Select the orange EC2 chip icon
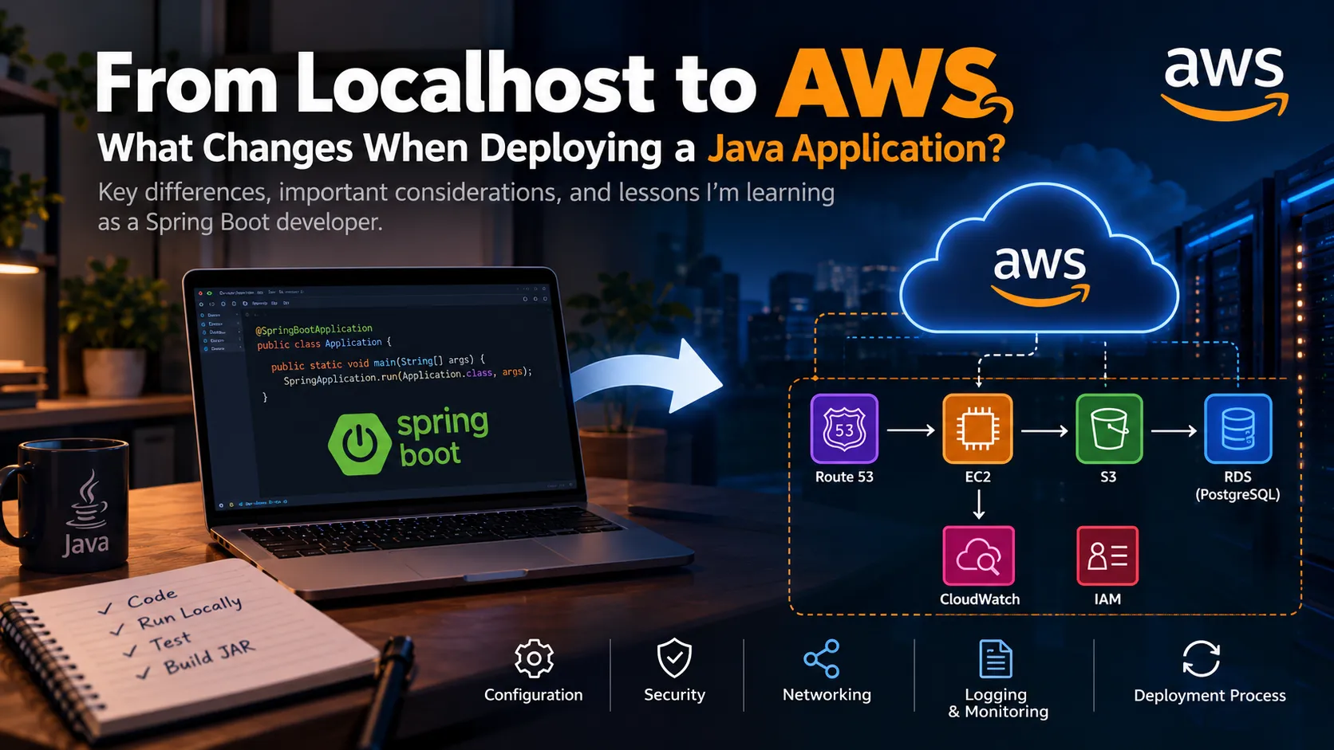The width and height of the screenshot is (1334, 750). pos(977,429)
